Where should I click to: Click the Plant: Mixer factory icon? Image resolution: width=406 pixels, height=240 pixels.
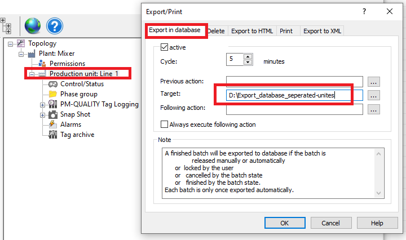point(32,54)
